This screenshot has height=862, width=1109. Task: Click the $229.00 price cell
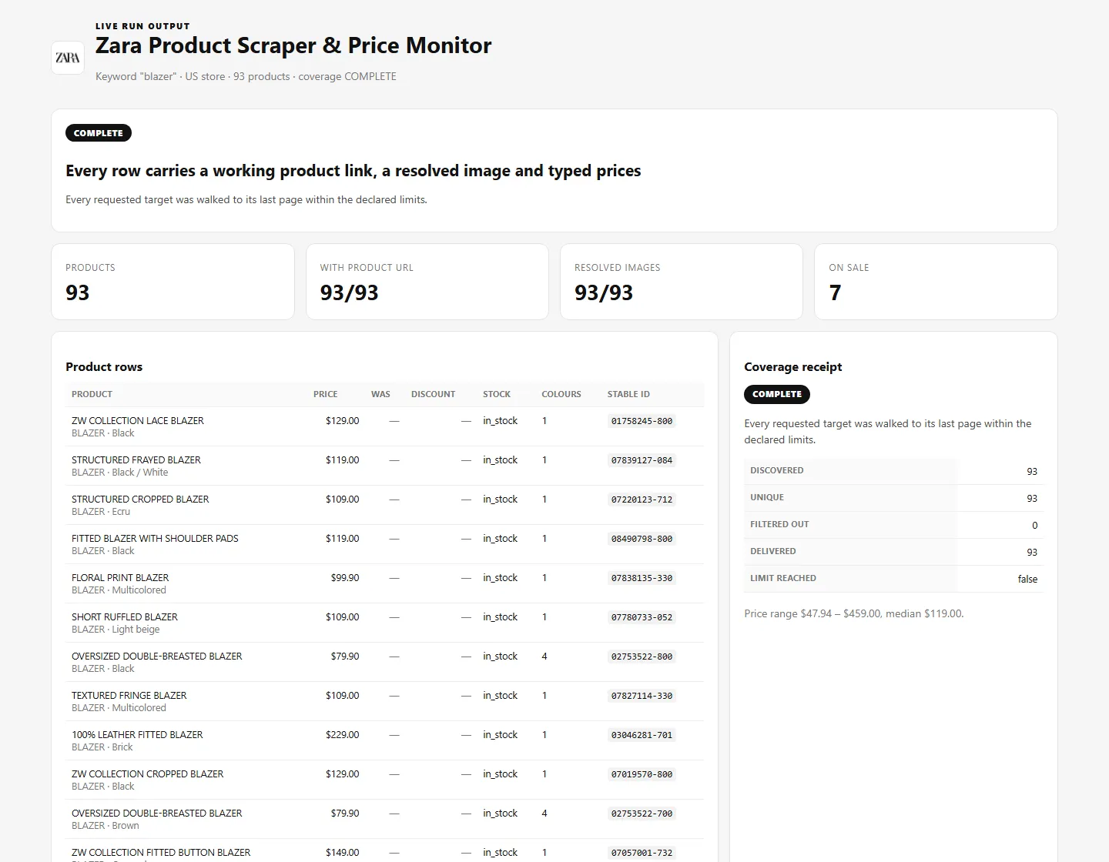coord(343,735)
